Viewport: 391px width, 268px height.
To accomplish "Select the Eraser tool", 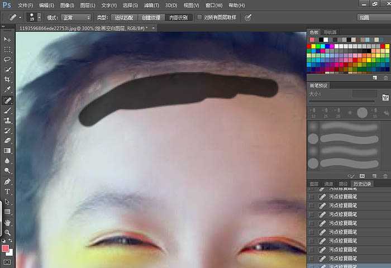I will click(7, 140).
